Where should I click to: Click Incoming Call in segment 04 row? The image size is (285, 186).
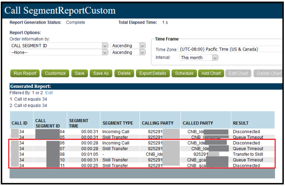tap(116, 132)
